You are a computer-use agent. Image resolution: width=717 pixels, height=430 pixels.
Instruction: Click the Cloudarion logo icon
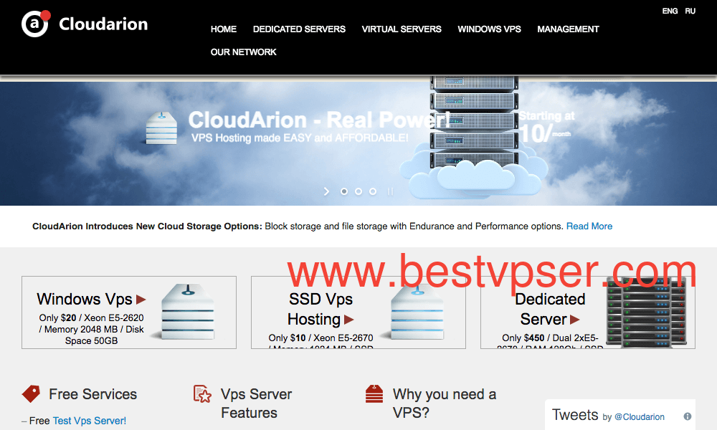(36, 24)
